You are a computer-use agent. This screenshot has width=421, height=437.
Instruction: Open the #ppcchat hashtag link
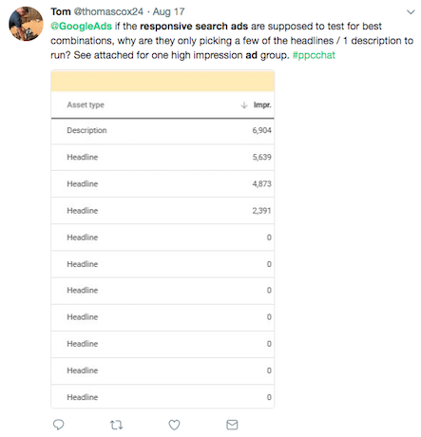click(314, 55)
